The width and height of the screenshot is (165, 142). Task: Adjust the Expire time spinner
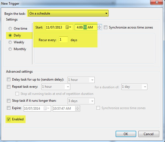[x=78, y=108]
